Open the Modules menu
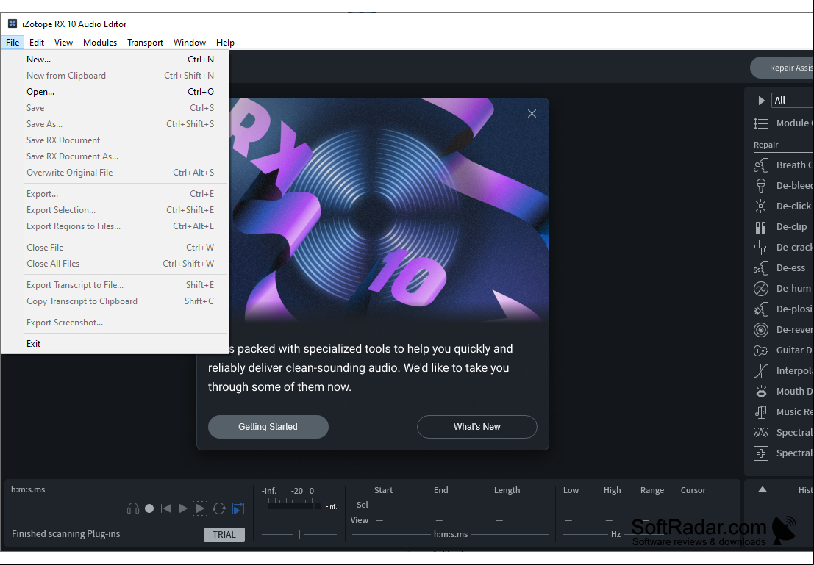This screenshot has width=814, height=565. click(100, 43)
